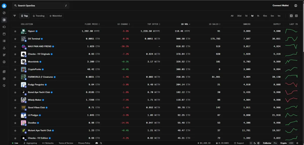
Task: Open the Studio pencil icon in sidebar
Action: click(x=4, y=55)
